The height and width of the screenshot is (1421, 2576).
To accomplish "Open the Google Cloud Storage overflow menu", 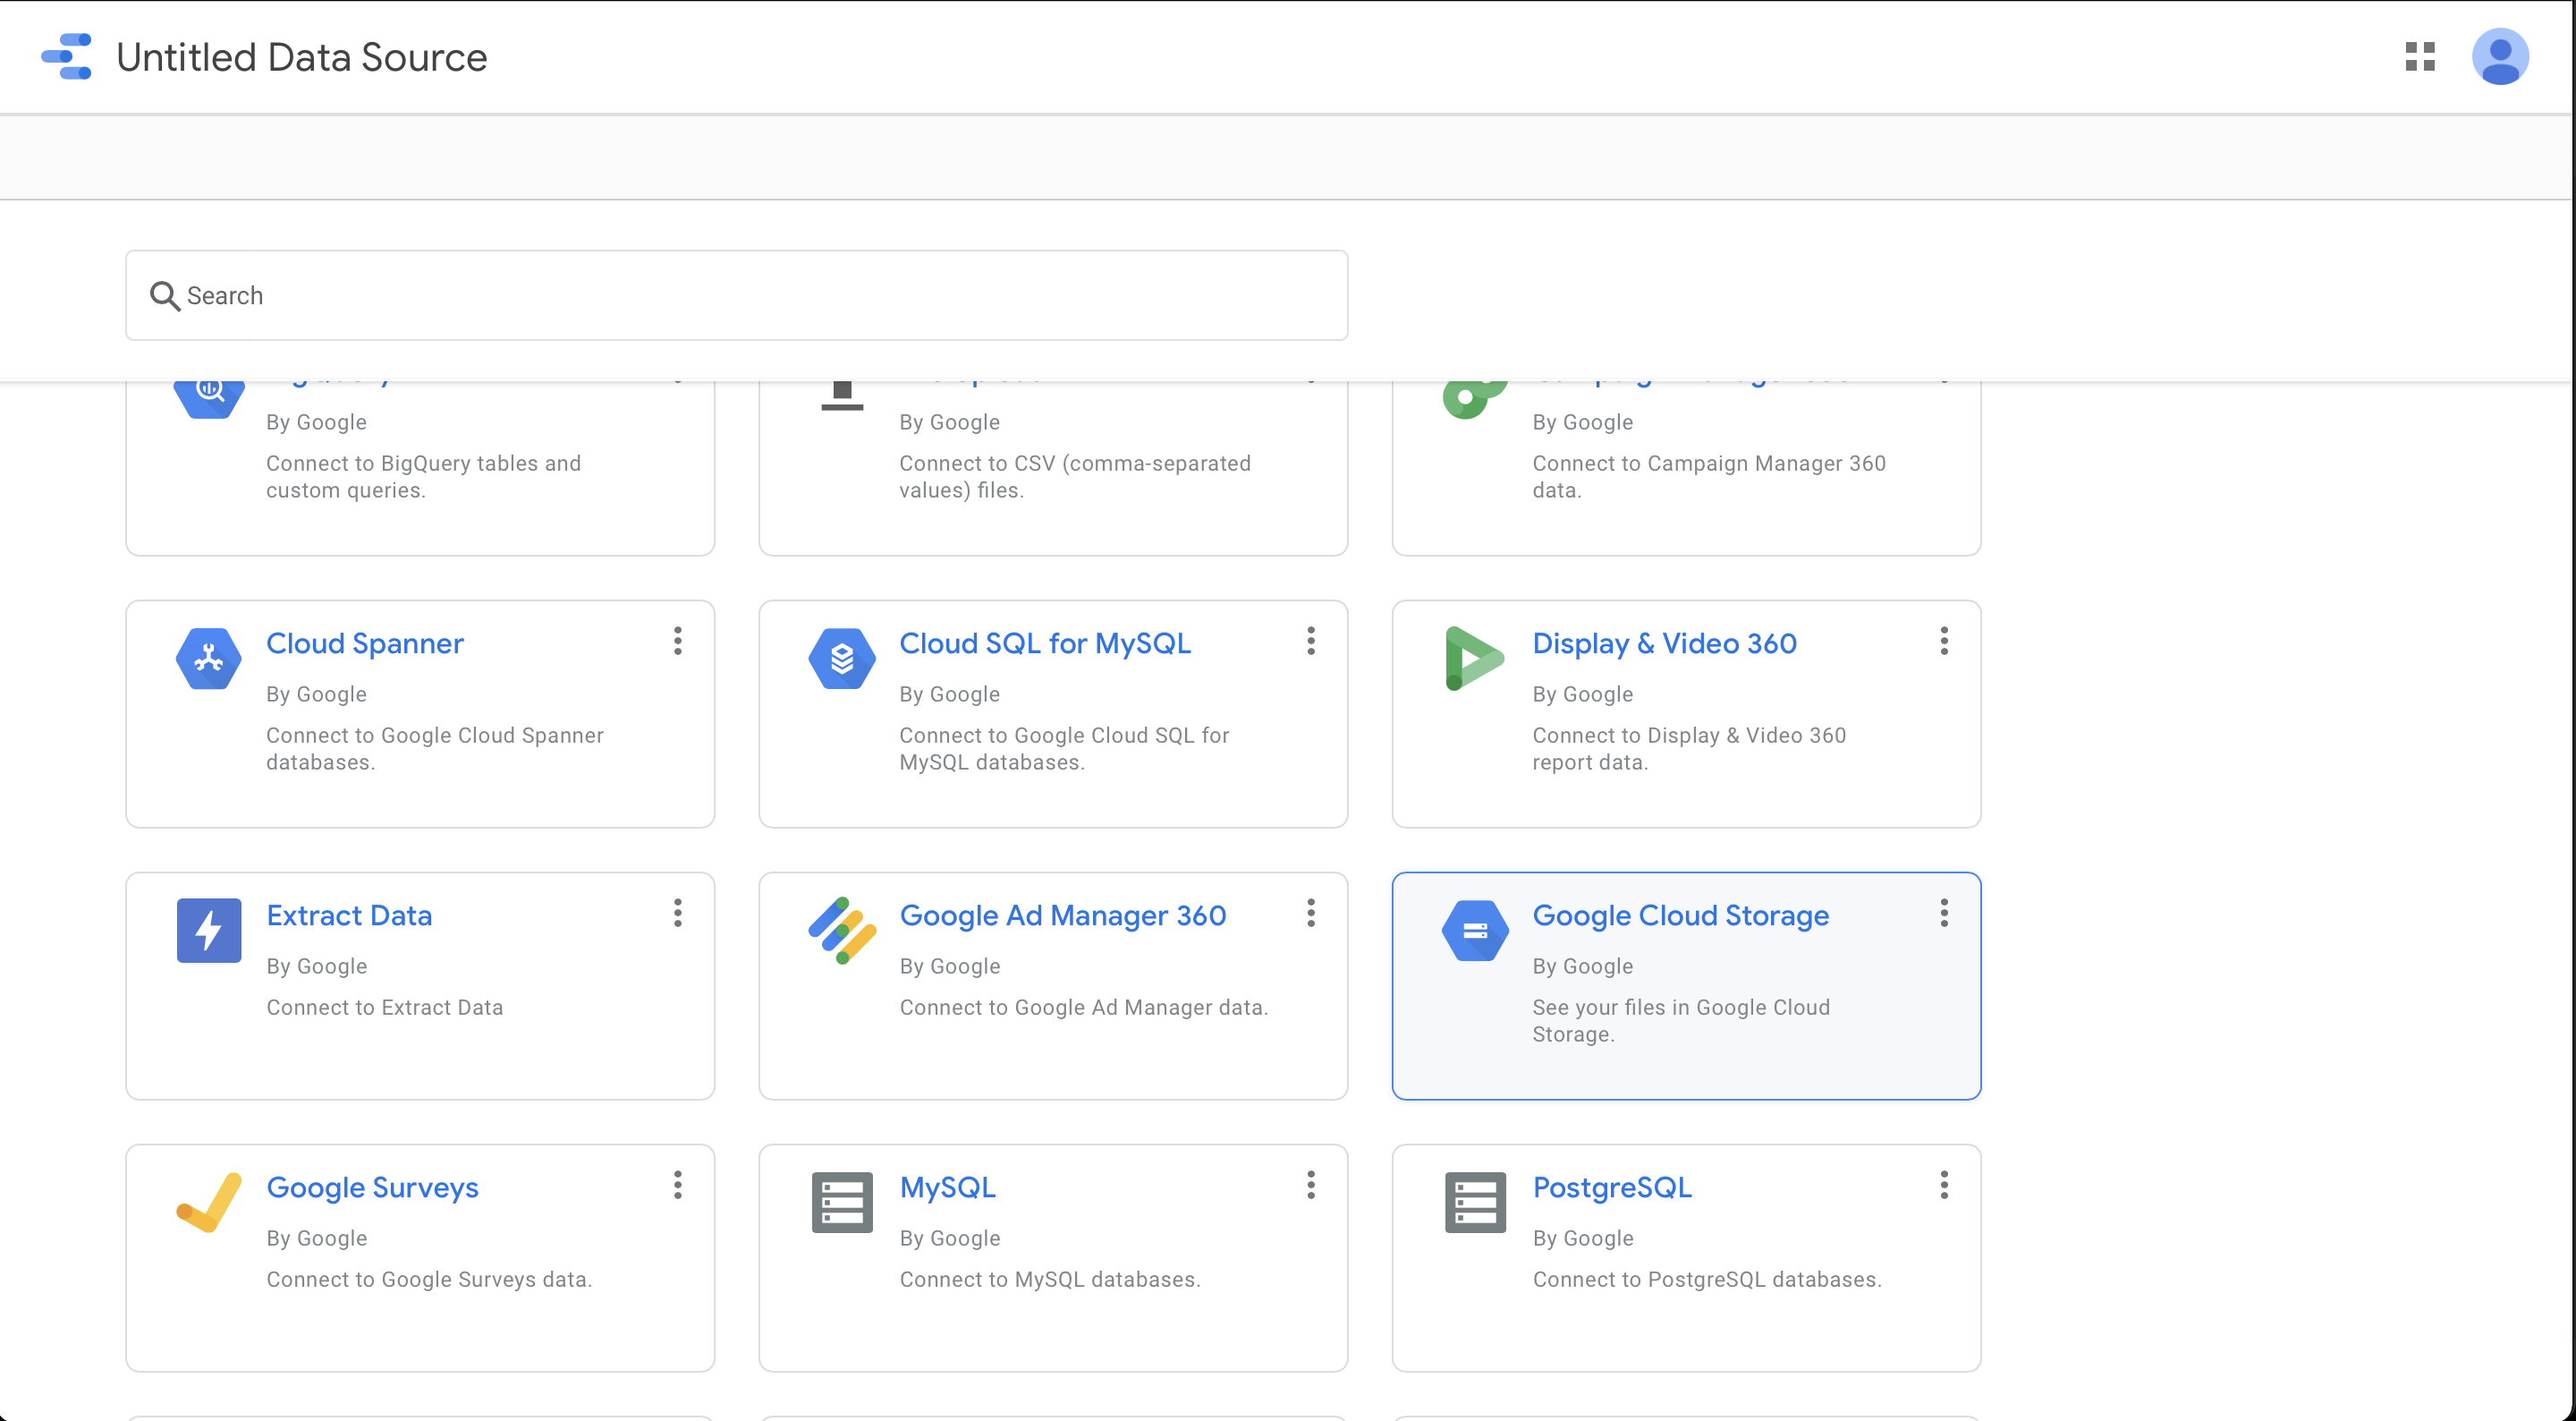I will point(1943,914).
